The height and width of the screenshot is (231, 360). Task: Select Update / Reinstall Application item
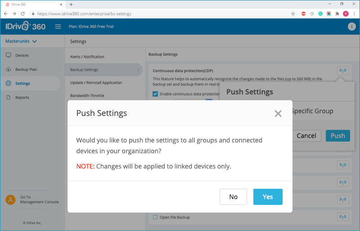tap(96, 83)
